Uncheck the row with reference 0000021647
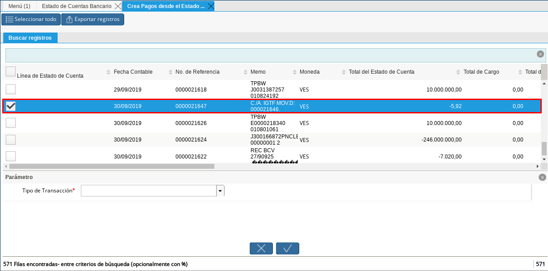This screenshot has height=271, width=548. (x=10, y=106)
